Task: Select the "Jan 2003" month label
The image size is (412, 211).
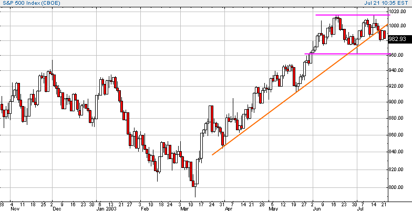Action: (x=105, y=209)
